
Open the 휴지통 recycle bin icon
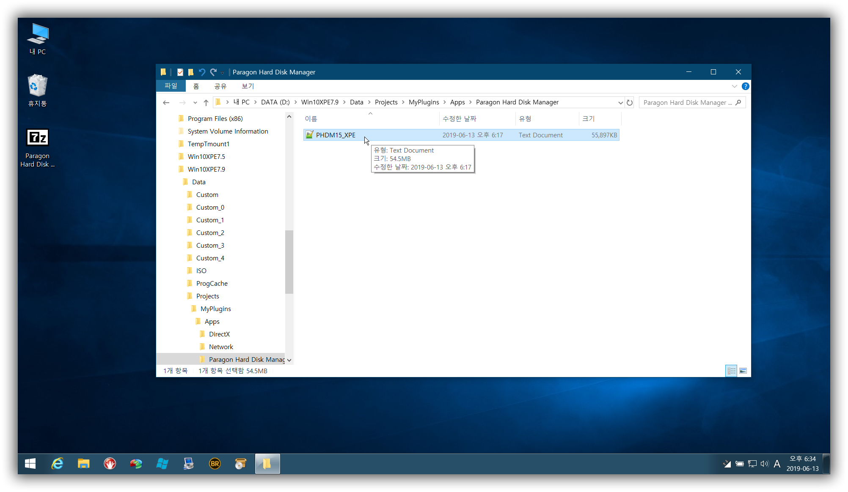(38, 90)
